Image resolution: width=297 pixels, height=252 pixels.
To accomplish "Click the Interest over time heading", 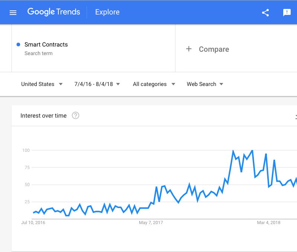I will [x=43, y=116].
